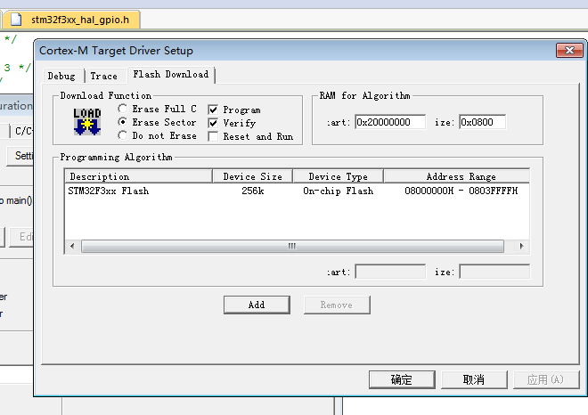Confirm with the 确定 button

pos(402,379)
